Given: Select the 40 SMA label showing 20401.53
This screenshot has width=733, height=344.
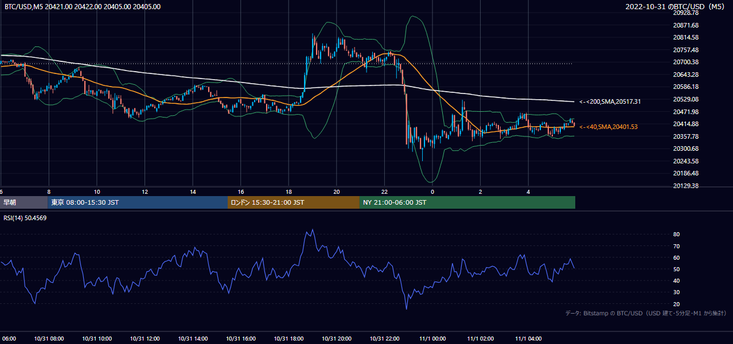Looking at the screenshot, I should pyautogui.click(x=609, y=127).
